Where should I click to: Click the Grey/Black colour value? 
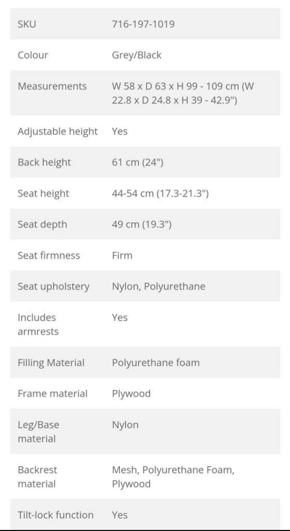pos(137,55)
